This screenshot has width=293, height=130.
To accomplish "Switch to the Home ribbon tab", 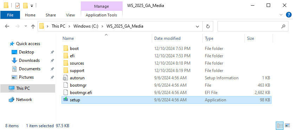I will [x=30, y=15].
